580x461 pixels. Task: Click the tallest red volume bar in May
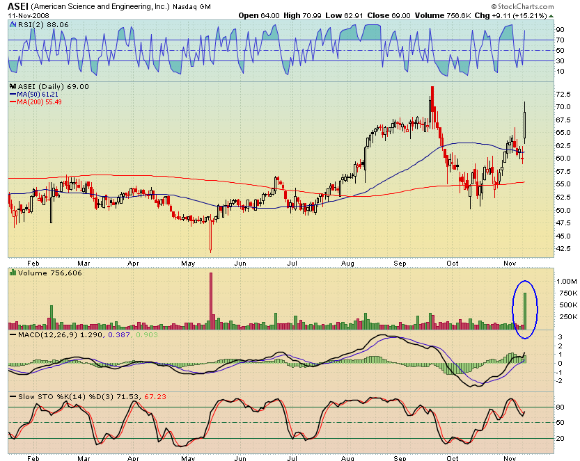point(211,301)
